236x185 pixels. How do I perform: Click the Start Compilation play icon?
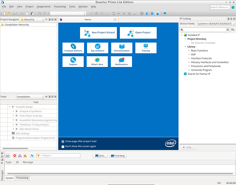pos(119,13)
